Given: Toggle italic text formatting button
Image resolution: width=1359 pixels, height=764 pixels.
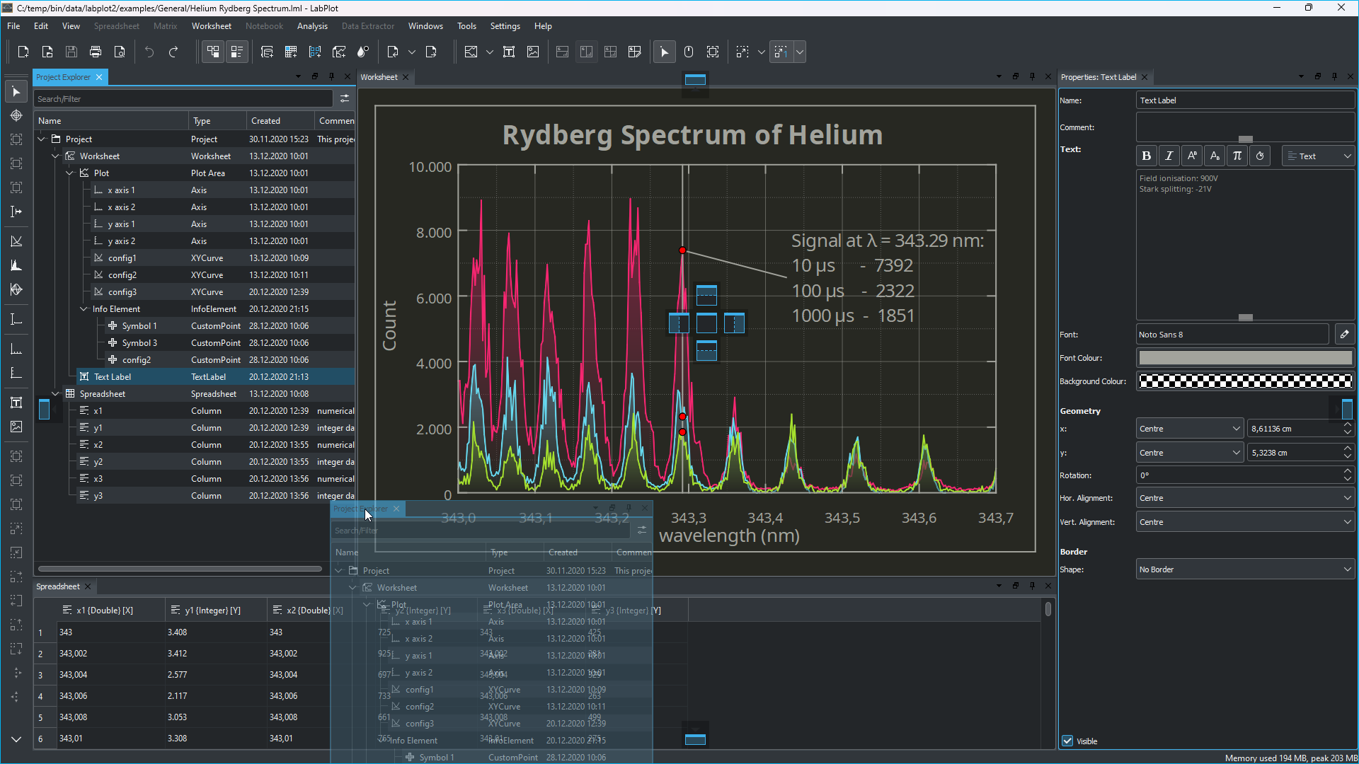Looking at the screenshot, I should click(1169, 156).
